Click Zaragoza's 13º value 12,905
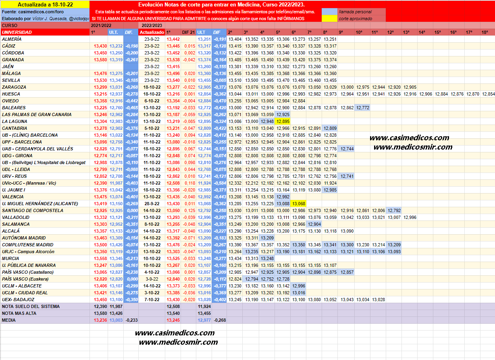The height and width of the screenshot is (360, 495). point(410,87)
